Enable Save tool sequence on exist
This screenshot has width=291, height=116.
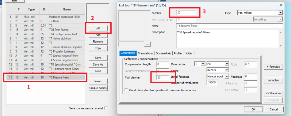106,108
